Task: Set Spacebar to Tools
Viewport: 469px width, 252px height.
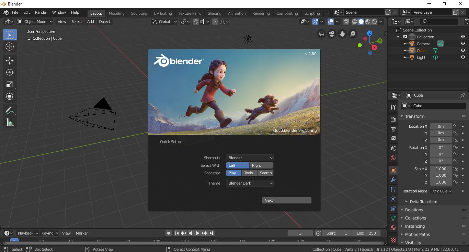Action: [249, 173]
